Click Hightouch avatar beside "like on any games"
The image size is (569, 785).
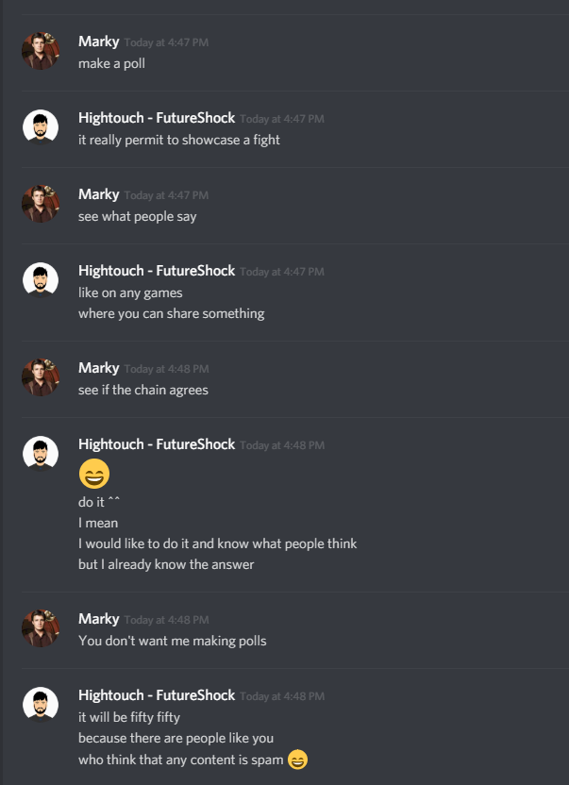(x=41, y=280)
